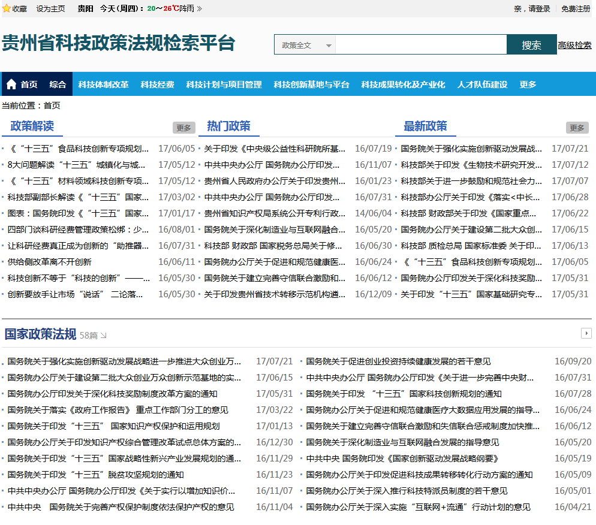Select 科技体制改革 in navigation bar
596x525 pixels.
point(103,85)
